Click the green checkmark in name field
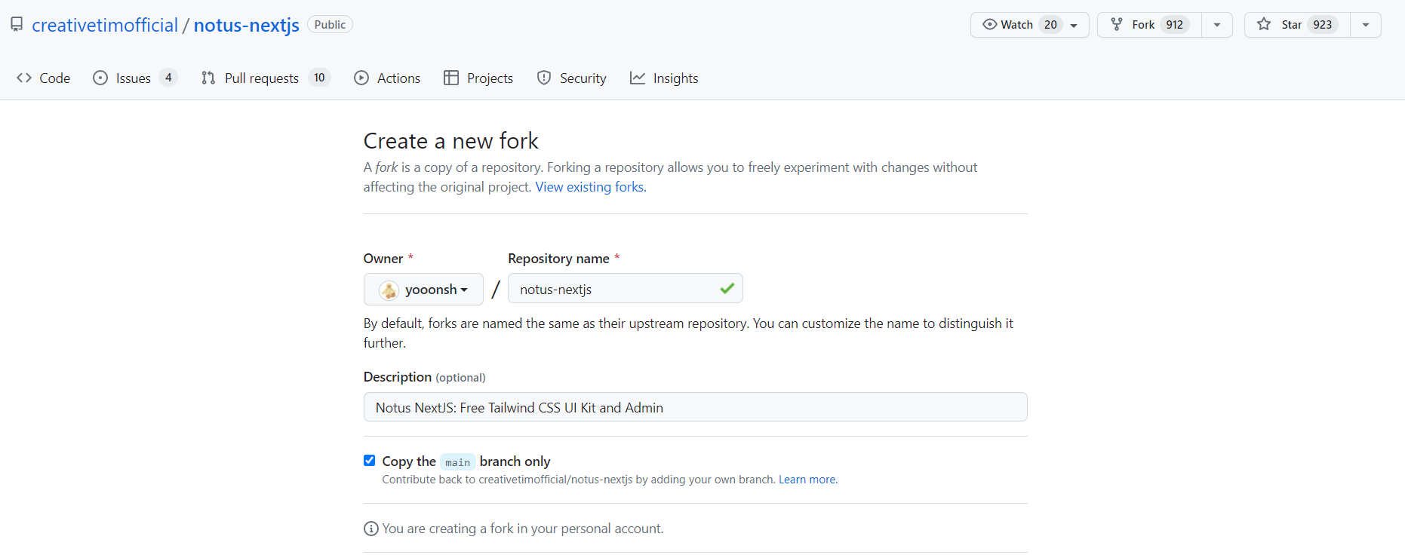This screenshot has width=1405, height=558. [x=727, y=289]
